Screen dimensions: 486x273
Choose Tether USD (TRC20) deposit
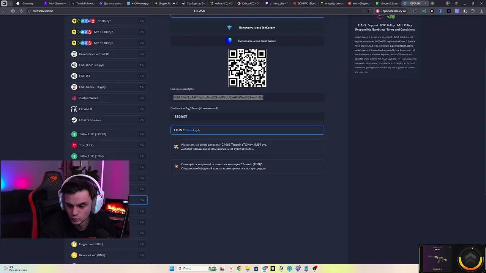click(x=108, y=134)
